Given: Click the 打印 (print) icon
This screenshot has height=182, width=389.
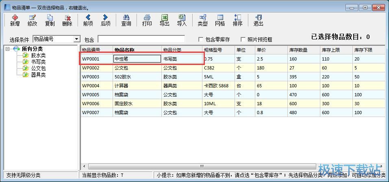Looking at the screenshot, I should (x=147, y=20).
